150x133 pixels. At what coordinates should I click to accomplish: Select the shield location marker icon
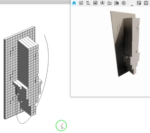pyautogui.click(x=102, y=3)
